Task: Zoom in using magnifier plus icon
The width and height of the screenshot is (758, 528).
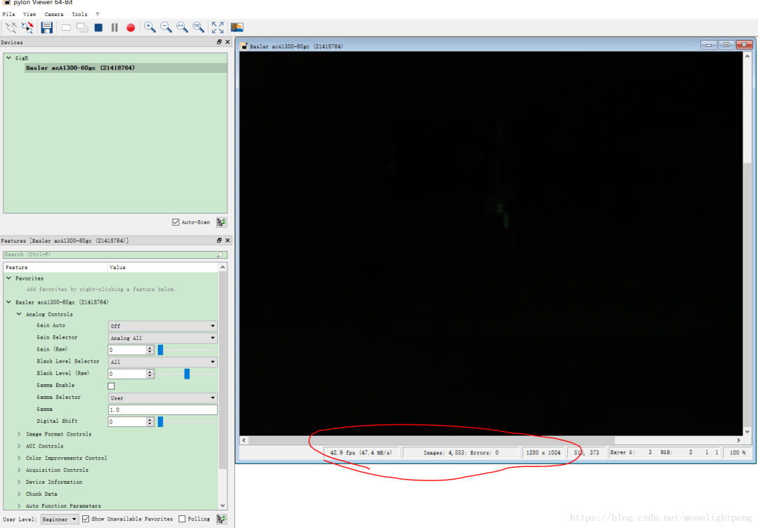Action: pos(149,27)
